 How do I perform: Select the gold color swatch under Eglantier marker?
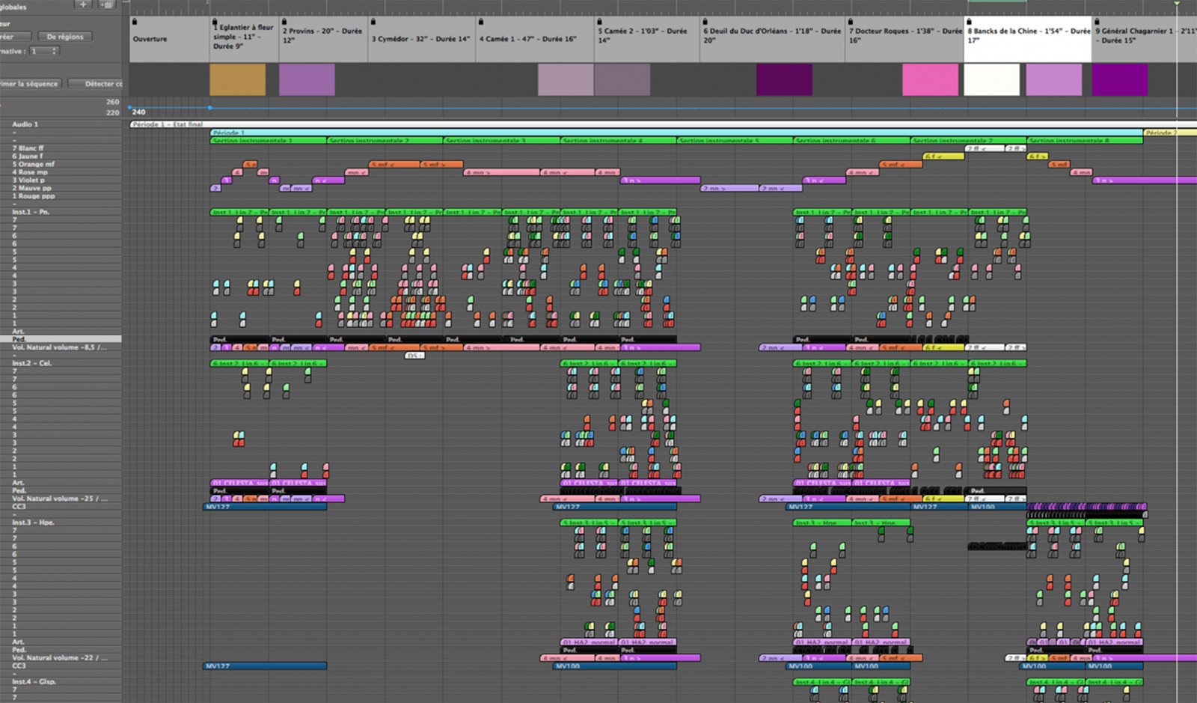237,79
